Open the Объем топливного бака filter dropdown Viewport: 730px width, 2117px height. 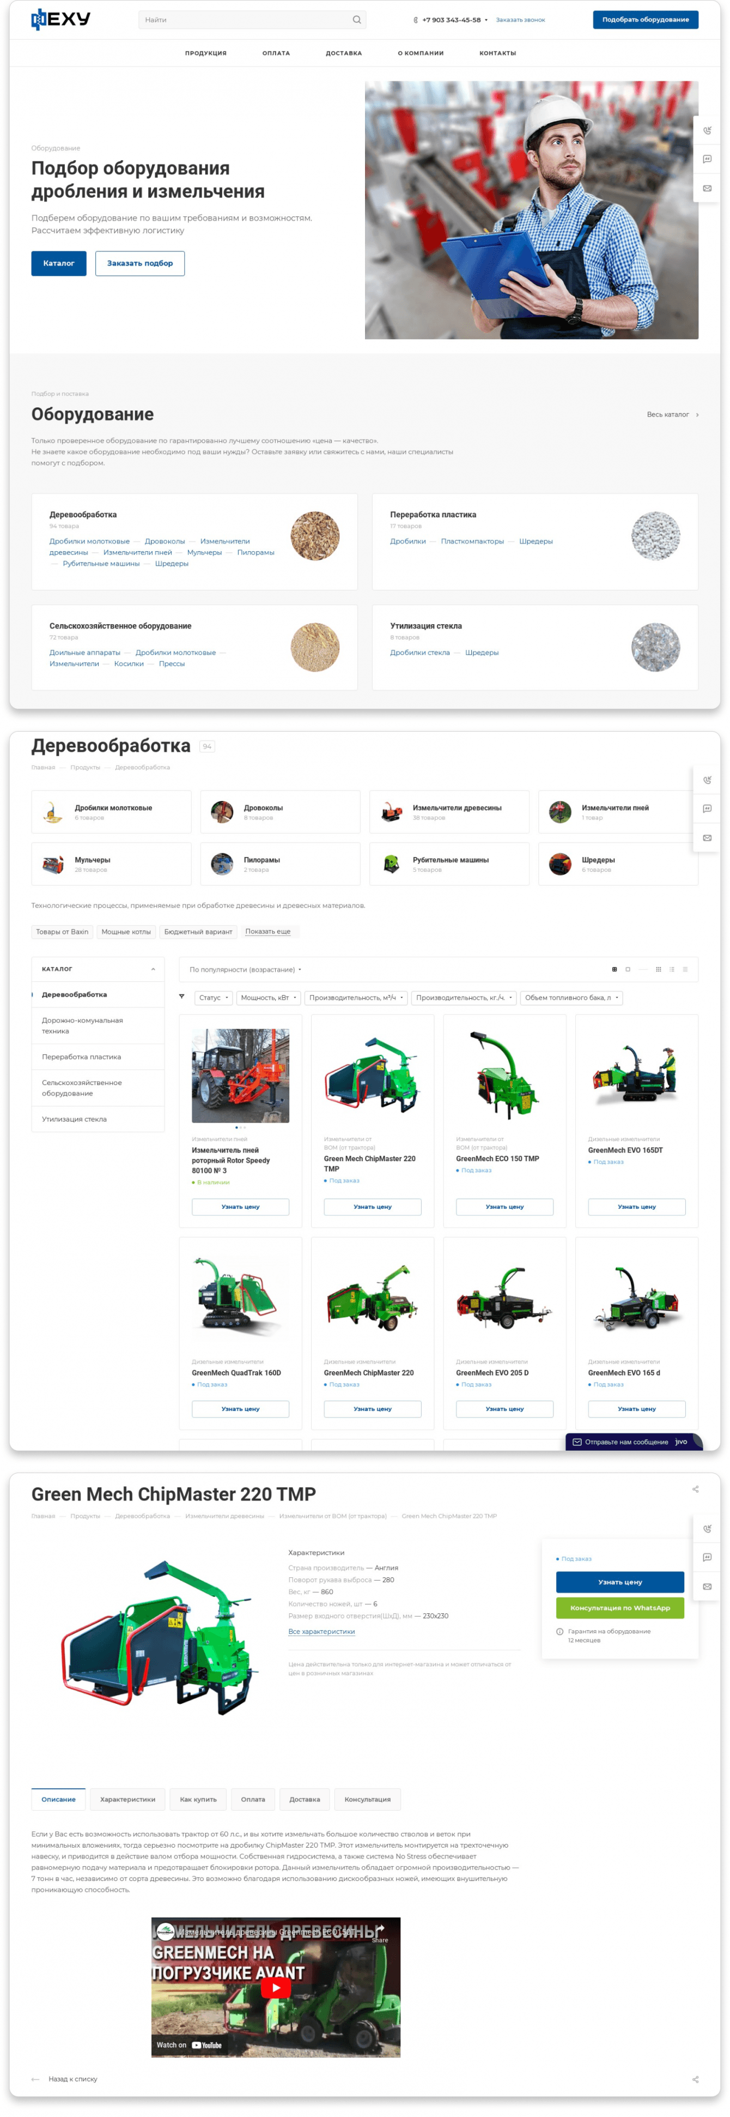point(571,998)
